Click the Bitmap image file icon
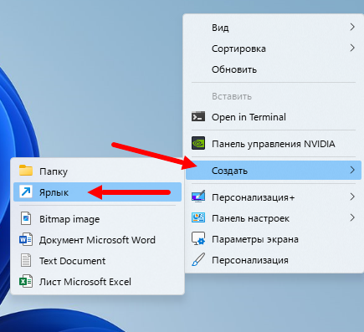This screenshot has width=364, height=332. (26, 218)
